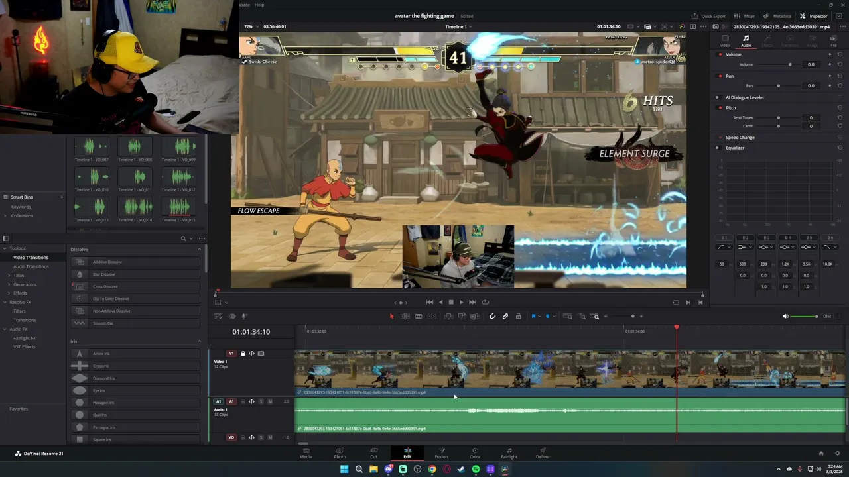
Task: Mute audio track A1 with M button
Action: point(270,401)
